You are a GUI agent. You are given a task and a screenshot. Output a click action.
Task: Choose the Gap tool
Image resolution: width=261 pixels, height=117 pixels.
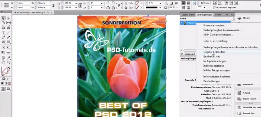pyautogui.click(x=8, y=23)
